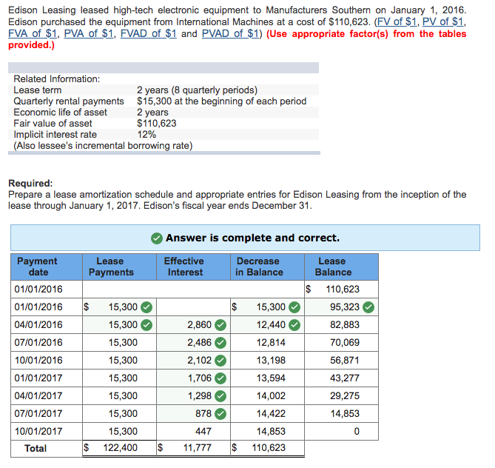Click the '2 years (8 quarterly periods)' lease term value
495x468 pixels.
point(198,90)
